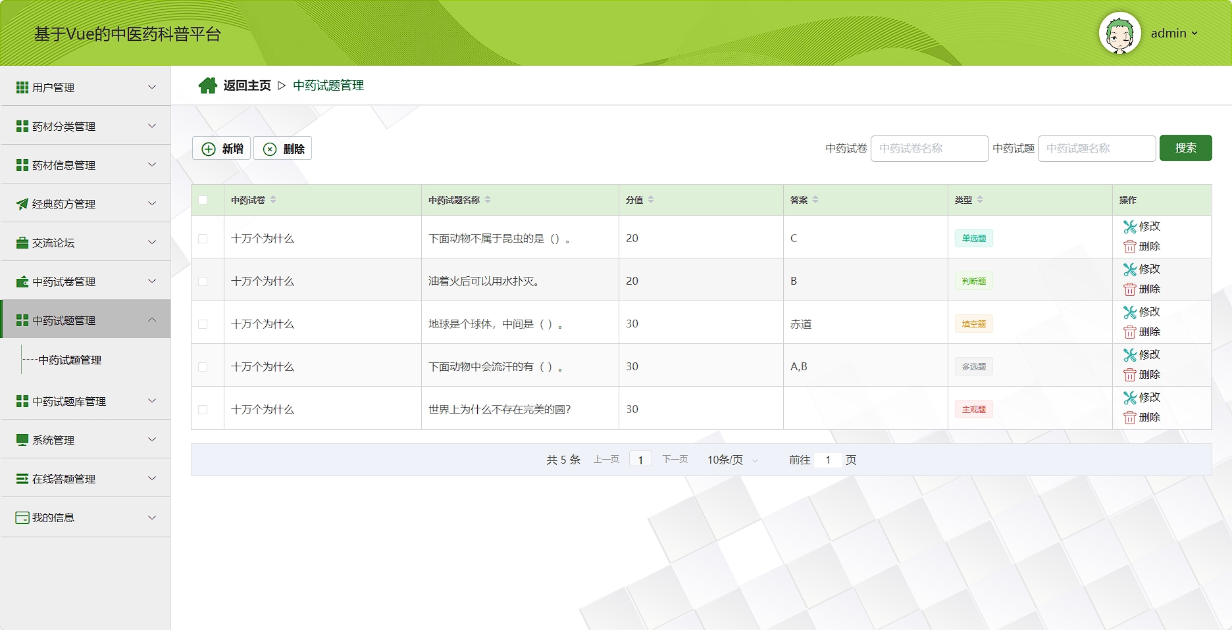Sort by 分值 column arrows
The image size is (1232, 630).
[651, 200]
